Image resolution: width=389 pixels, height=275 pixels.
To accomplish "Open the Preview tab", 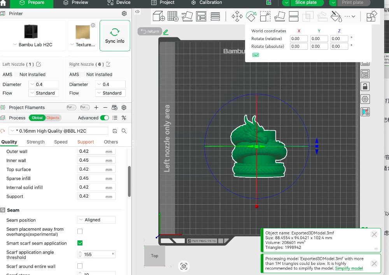I will pyautogui.click(x=76, y=2).
